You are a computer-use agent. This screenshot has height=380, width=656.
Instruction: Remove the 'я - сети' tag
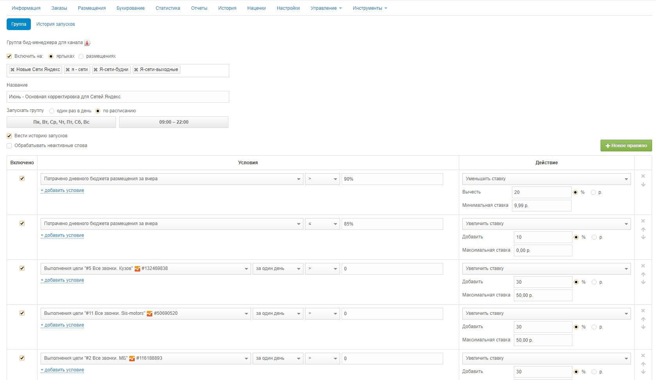pos(68,69)
